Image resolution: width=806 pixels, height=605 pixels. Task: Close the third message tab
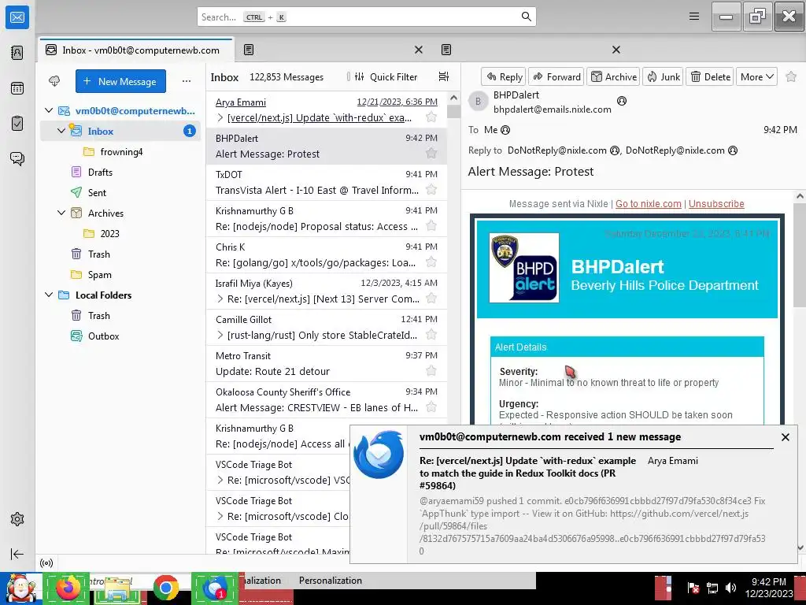pos(616,50)
